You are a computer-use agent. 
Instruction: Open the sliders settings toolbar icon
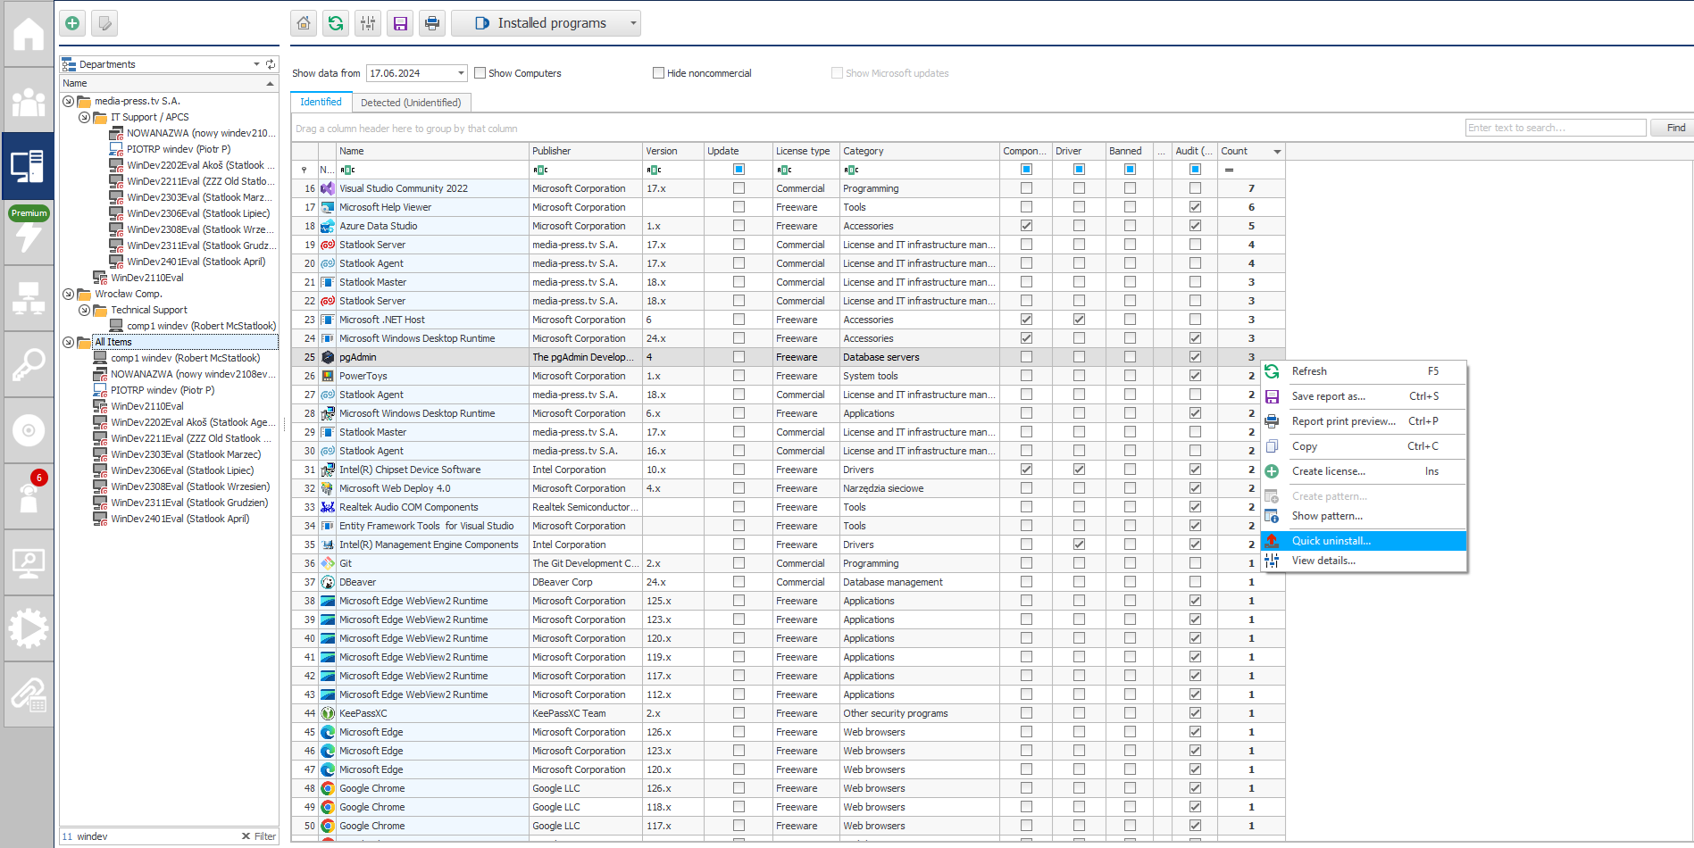[x=368, y=23]
